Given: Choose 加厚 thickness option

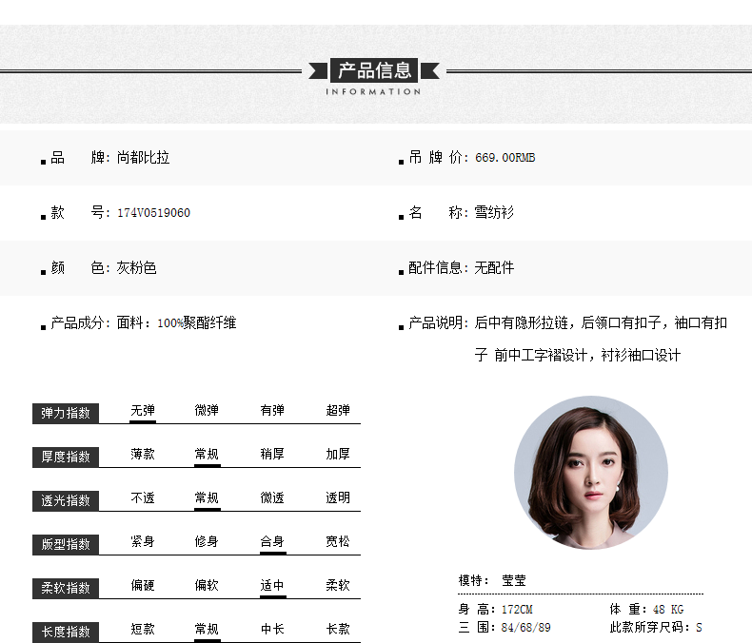Looking at the screenshot, I should click(x=338, y=455).
